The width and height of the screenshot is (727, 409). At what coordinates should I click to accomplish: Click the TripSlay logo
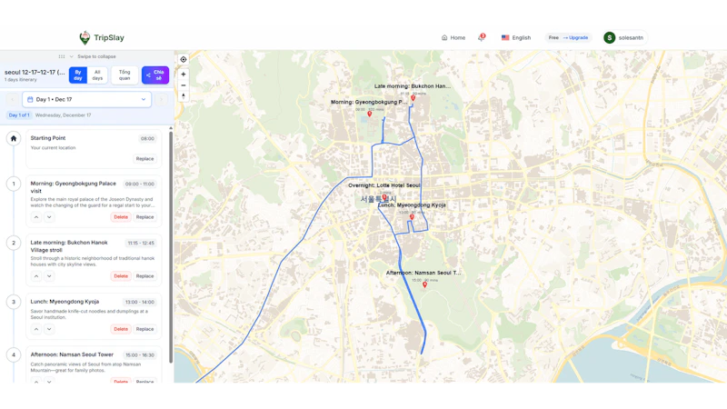[102, 37]
